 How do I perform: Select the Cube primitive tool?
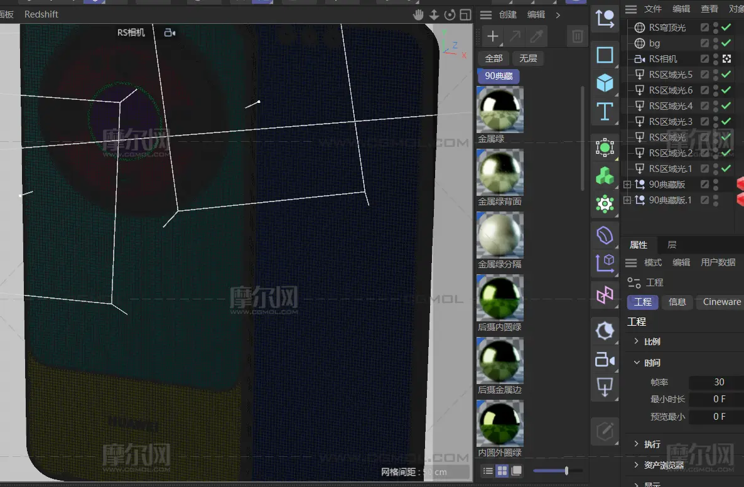pos(605,83)
